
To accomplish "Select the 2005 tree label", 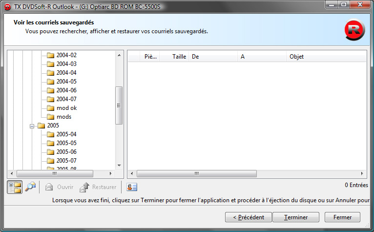I will click(53, 126).
